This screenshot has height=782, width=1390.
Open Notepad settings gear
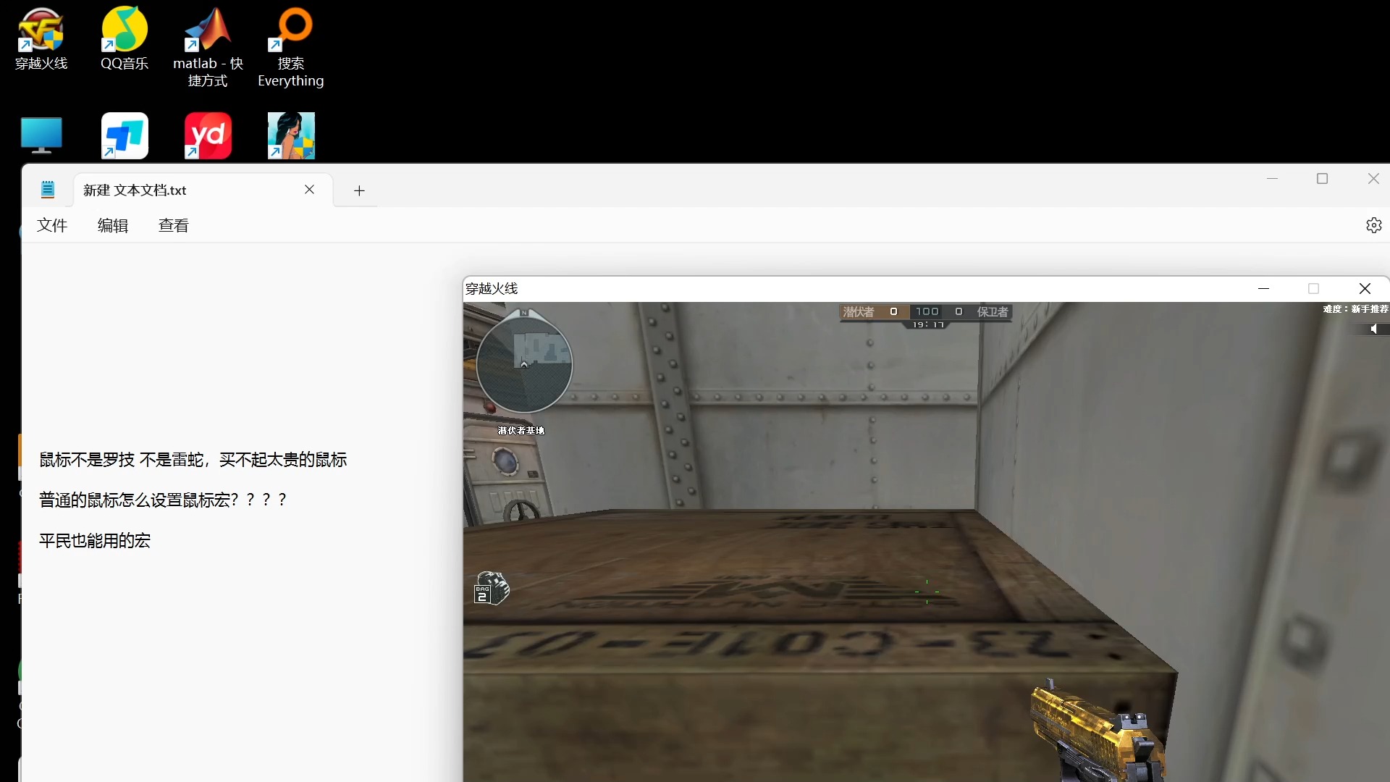[1373, 225]
